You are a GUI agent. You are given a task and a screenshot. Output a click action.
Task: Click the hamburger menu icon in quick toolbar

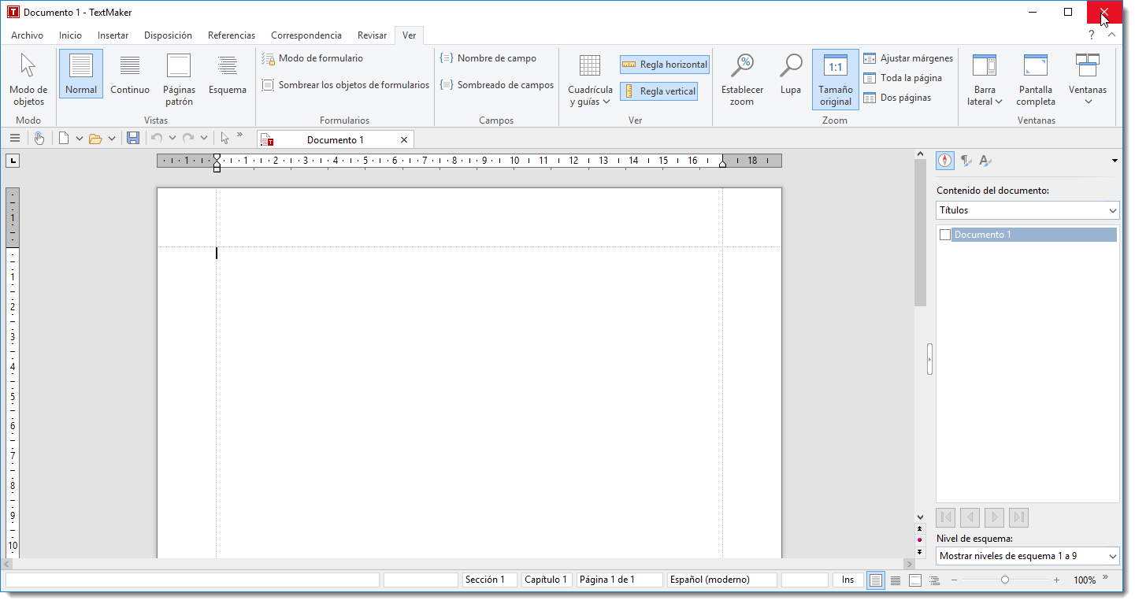point(15,139)
